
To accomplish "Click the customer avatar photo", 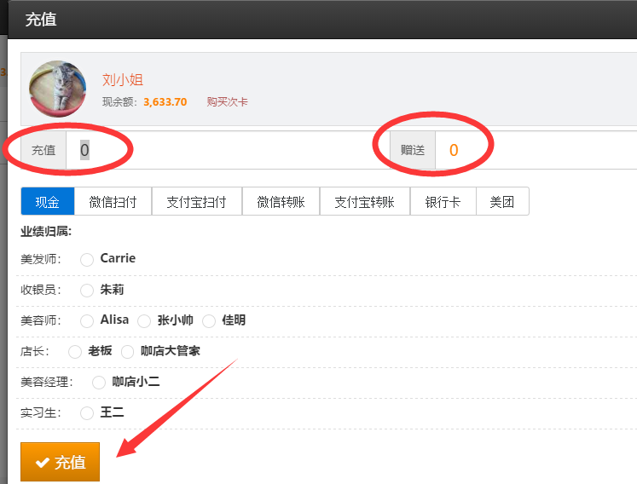I will click(58, 89).
